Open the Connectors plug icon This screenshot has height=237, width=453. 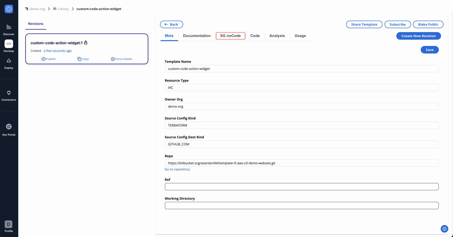tap(9, 93)
